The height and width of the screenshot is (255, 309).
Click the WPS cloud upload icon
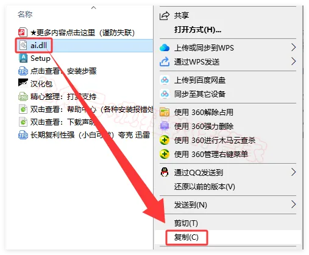pos(165,47)
